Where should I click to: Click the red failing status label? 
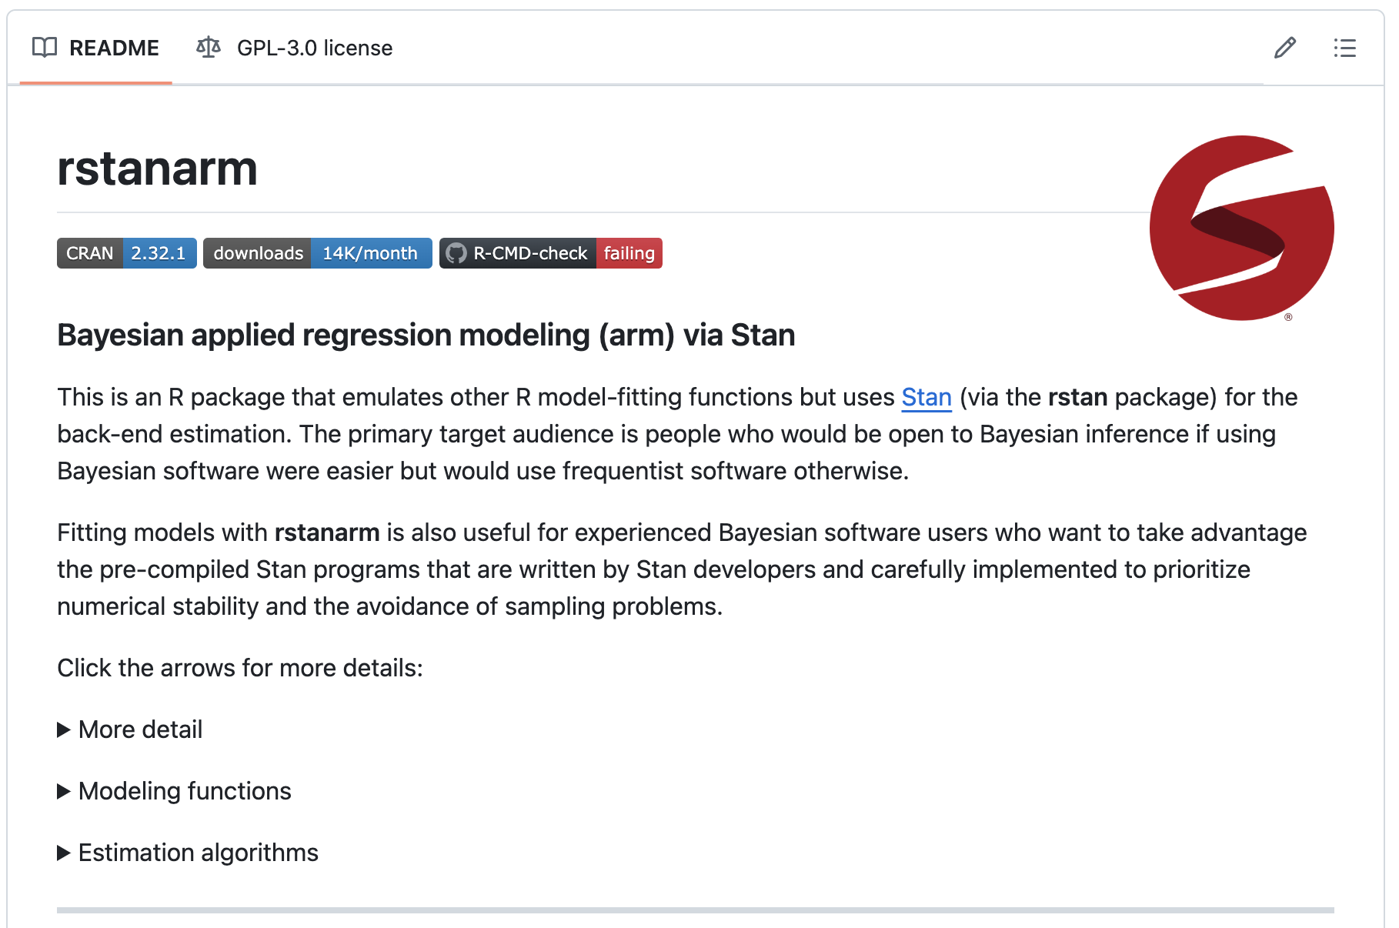[629, 253]
